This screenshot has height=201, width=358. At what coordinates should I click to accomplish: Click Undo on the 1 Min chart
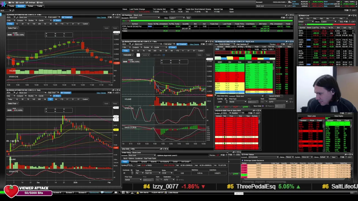coord(199,55)
